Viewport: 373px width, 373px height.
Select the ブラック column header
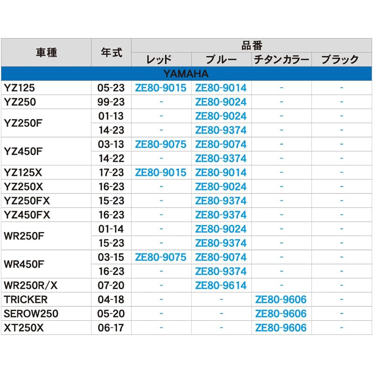click(x=342, y=59)
